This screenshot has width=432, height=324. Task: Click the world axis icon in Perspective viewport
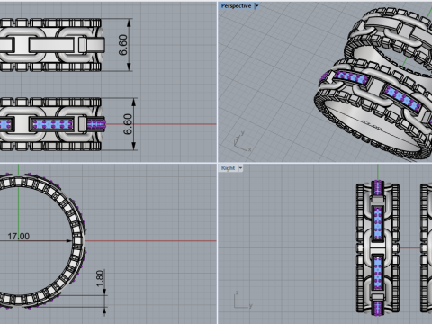click(x=242, y=141)
